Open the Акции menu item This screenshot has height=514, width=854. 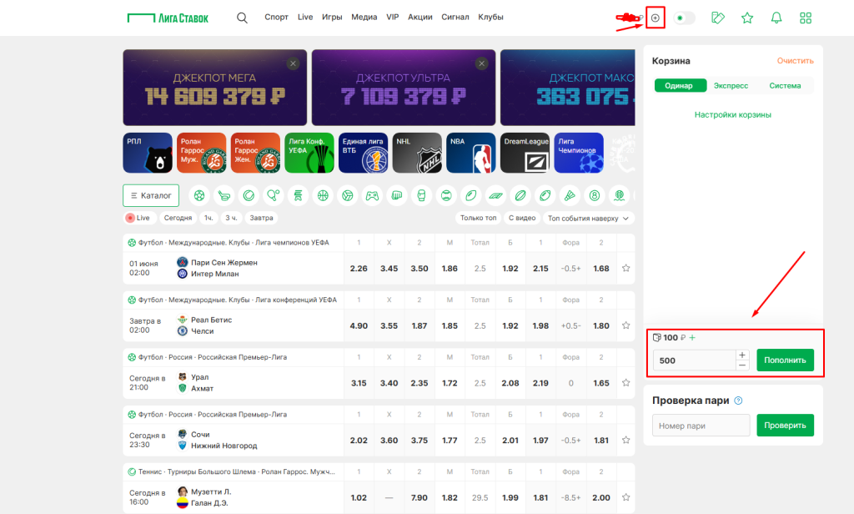tap(420, 17)
